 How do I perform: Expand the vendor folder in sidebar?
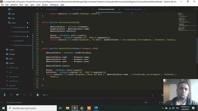coord(10,63)
